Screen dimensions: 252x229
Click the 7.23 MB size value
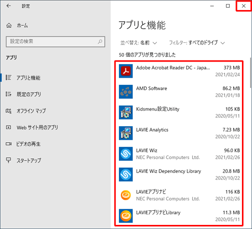pyautogui.click(x=231, y=130)
